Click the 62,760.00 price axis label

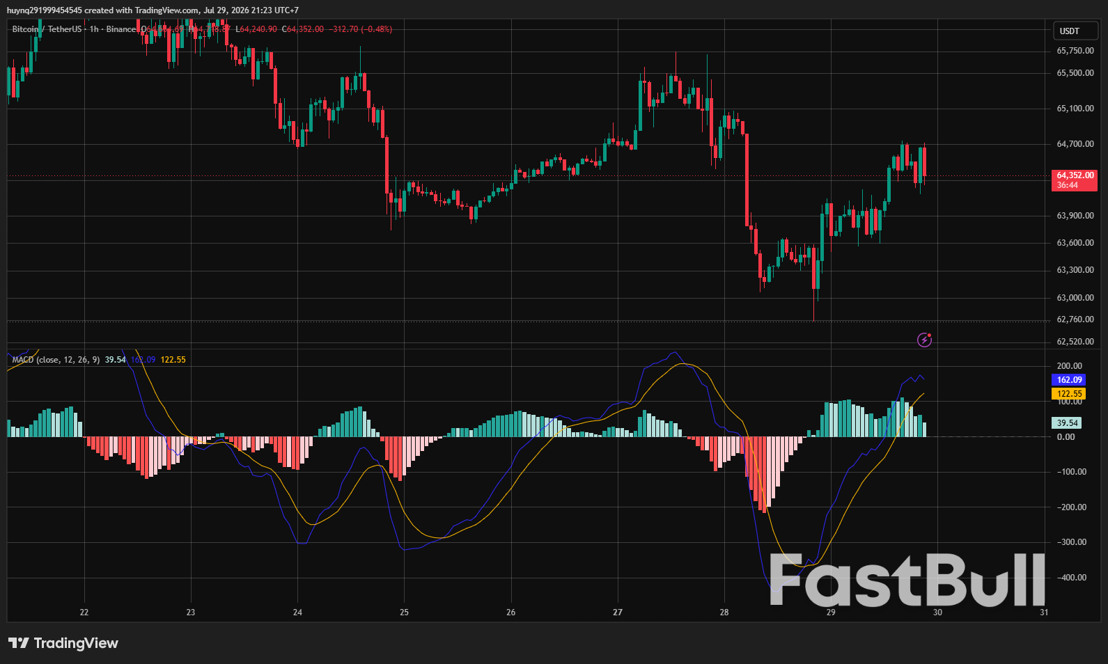pyautogui.click(x=1075, y=319)
